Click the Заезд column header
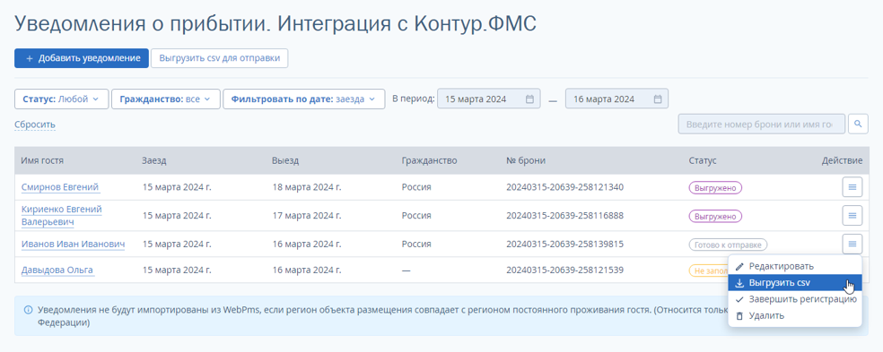The height and width of the screenshot is (352, 883). point(154,161)
